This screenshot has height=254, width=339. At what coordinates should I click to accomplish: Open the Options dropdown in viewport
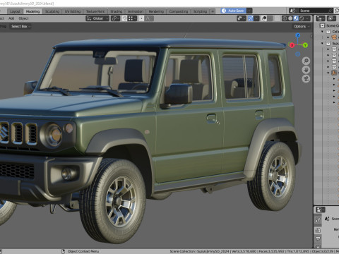tap(301, 26)
